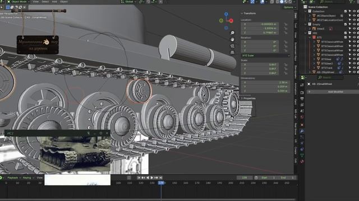
Task: Open the Modifiers wrench tab in Properties
Action: [x=302, y=131]
